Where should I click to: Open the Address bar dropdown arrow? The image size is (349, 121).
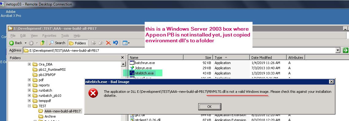click(338, 51)
